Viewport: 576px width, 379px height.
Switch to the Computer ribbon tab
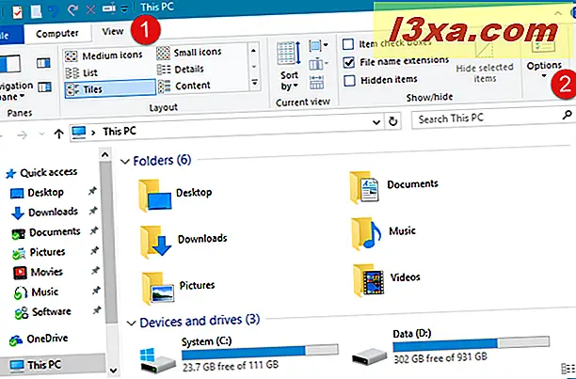click(56, 34)
